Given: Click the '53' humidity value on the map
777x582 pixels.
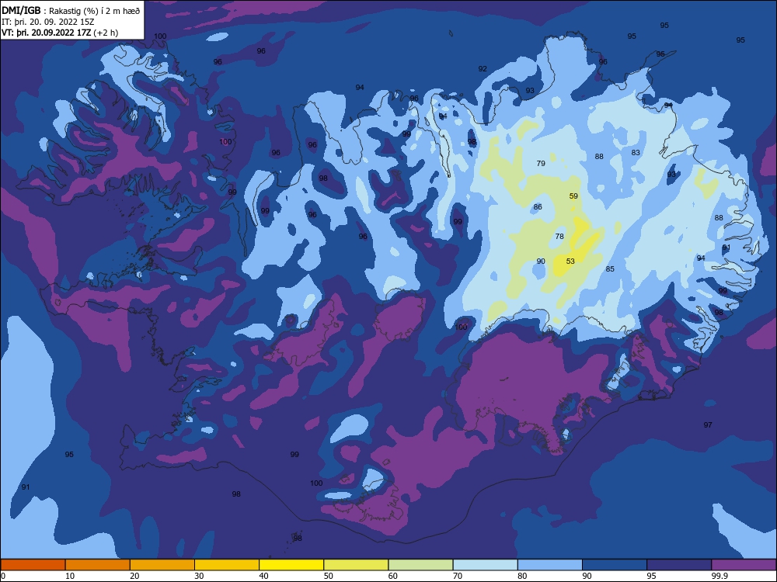Looking at the screenshot, I should [570, 262].
